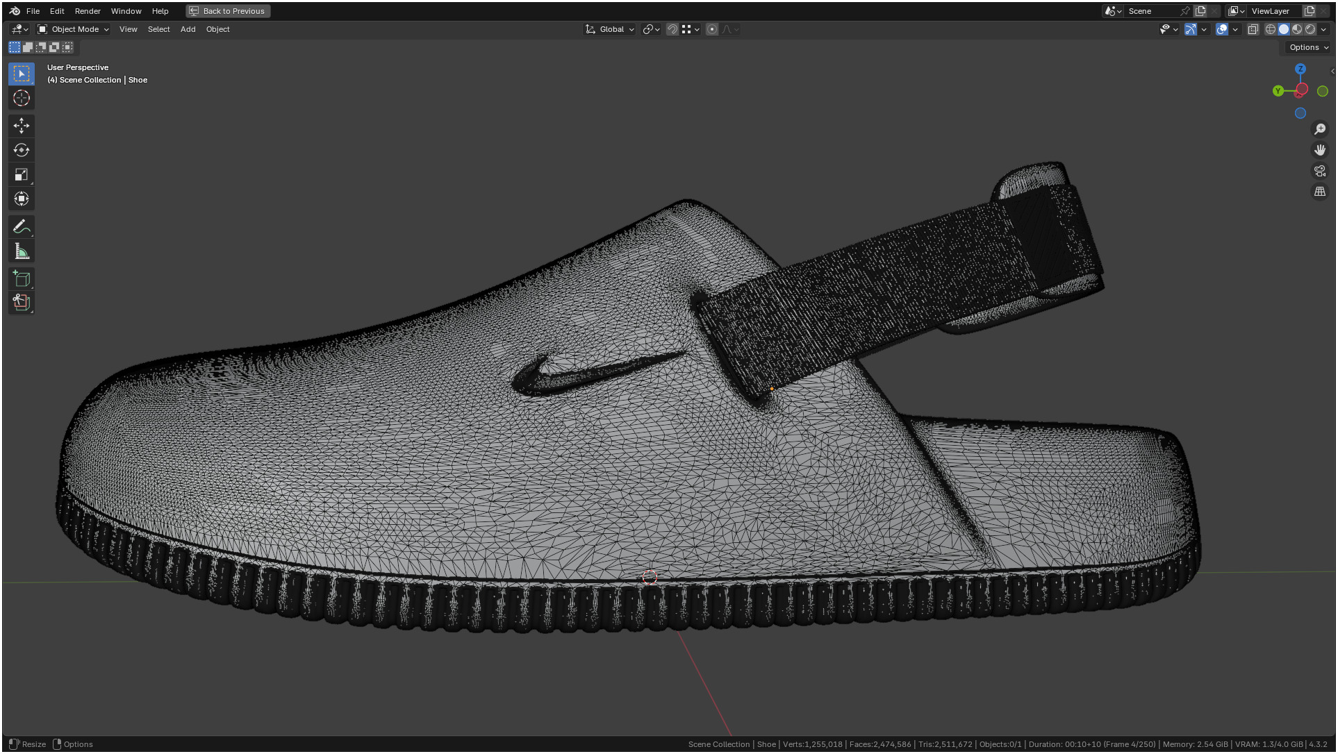The width and height of the screenshot is (1338, 754).
Task: Click the ViewLayer name field
Action: click(x=1275, y=11)
